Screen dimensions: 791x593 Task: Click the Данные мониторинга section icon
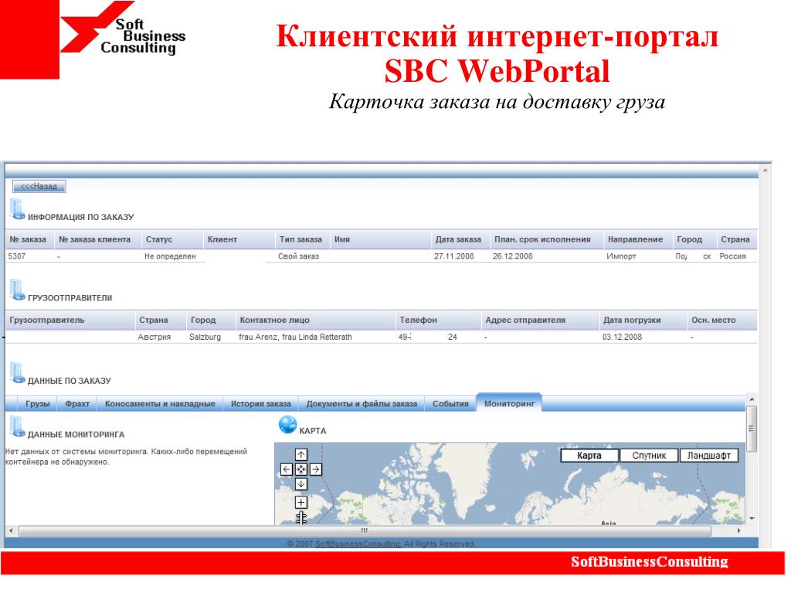coord(17,427)
